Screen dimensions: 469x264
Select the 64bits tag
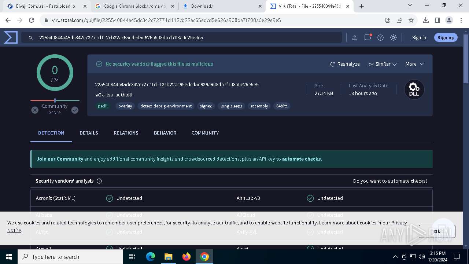(x=282, y=106)
